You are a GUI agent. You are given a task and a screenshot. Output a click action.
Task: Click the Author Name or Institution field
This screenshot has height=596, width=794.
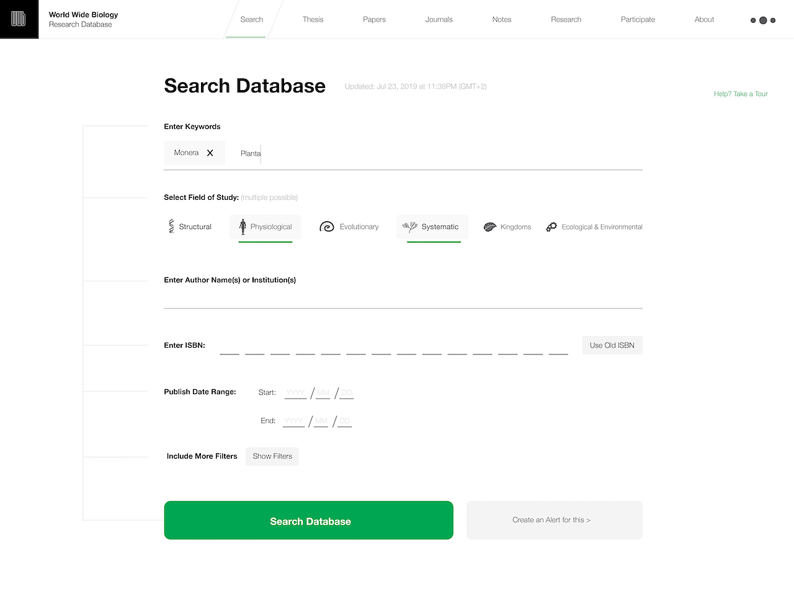403,299
